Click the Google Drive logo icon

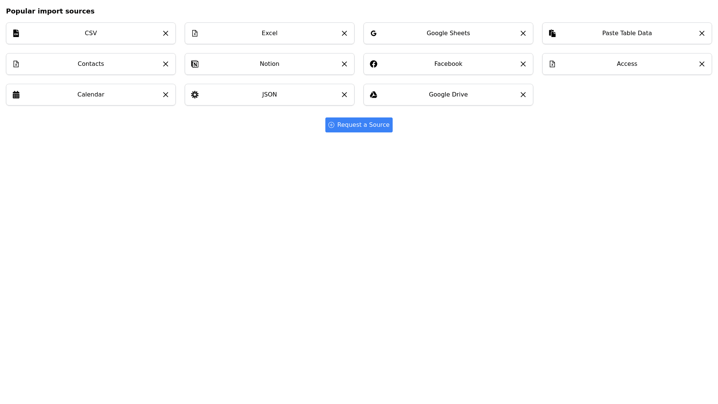(374, 95)
